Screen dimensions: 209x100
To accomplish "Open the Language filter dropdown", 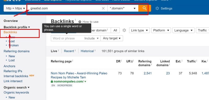I will (183, 30).
